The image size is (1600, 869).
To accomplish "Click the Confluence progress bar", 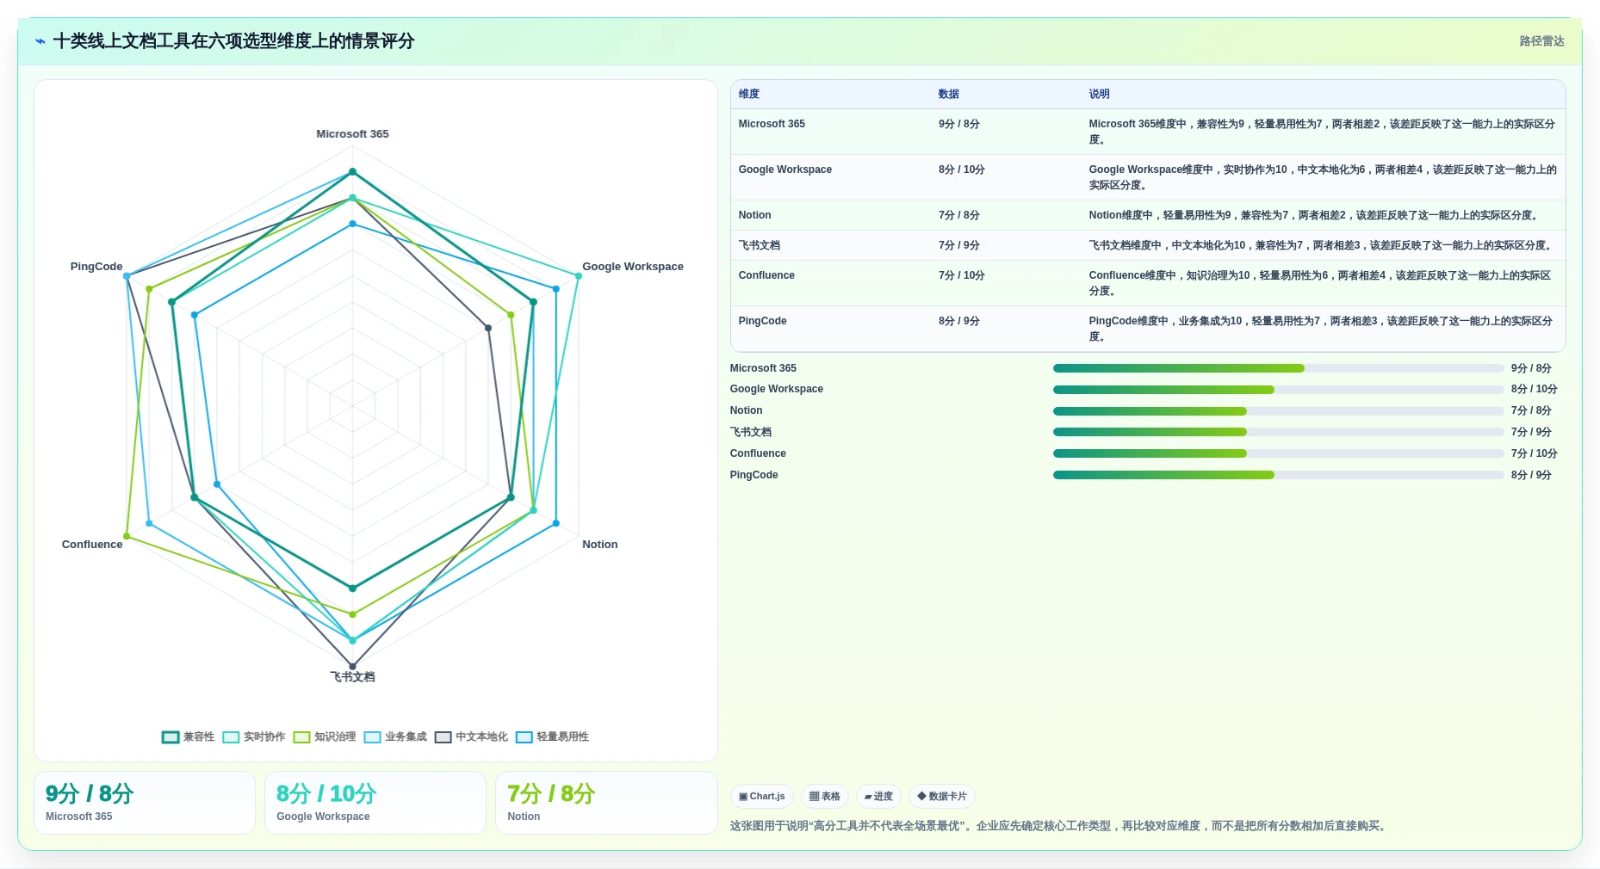I will 1278,453.
